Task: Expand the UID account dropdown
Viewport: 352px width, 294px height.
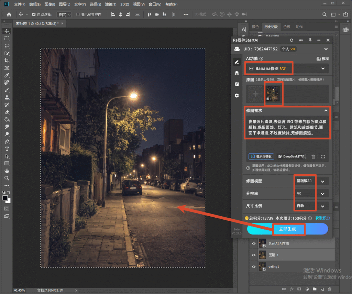Action: coord(326,49)
